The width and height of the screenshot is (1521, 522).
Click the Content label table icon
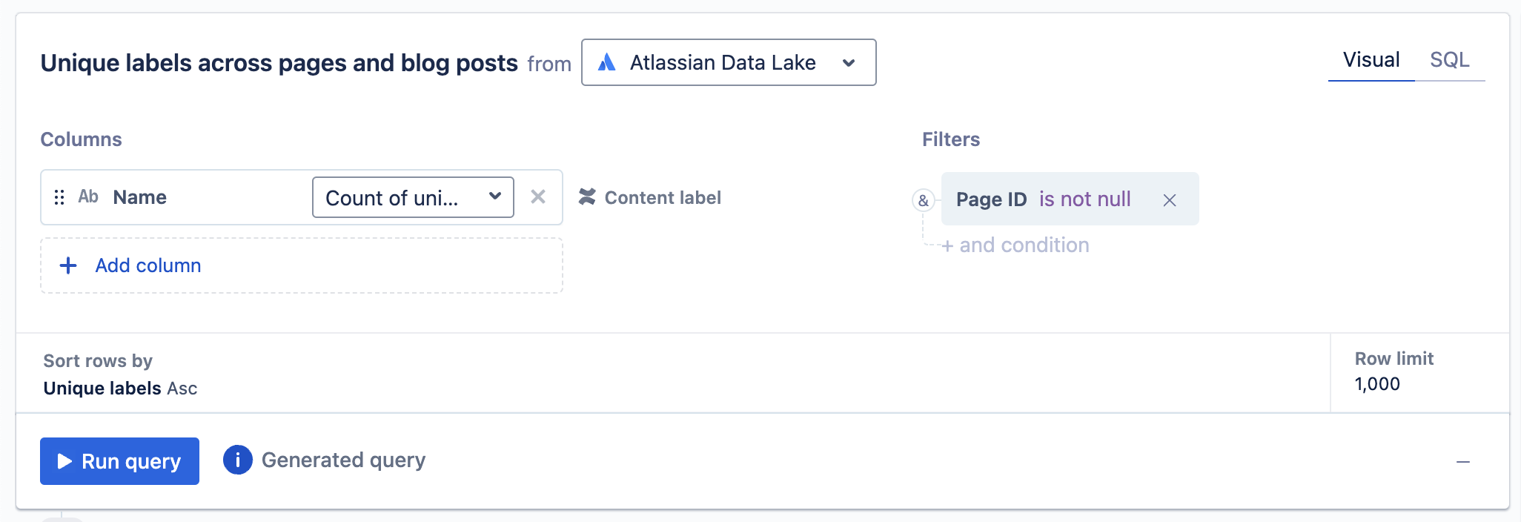point(587,196)
